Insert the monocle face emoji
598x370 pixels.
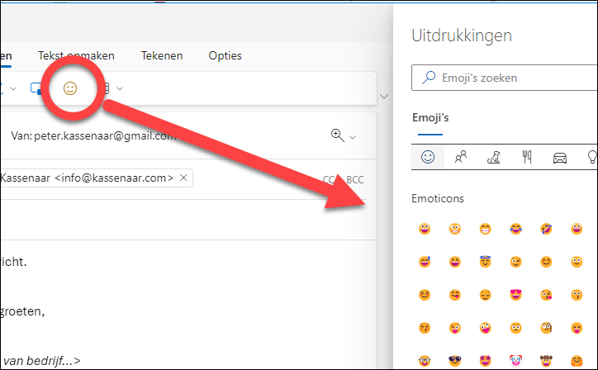[x=546, y=328]
